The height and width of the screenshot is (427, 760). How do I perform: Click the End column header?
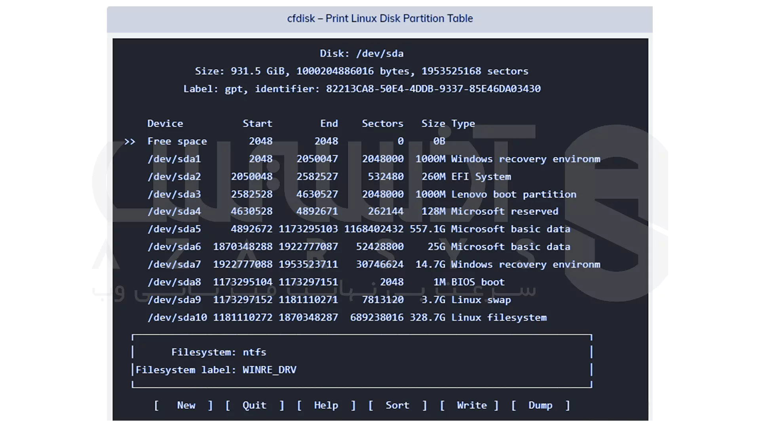click(x=329, y=124)
